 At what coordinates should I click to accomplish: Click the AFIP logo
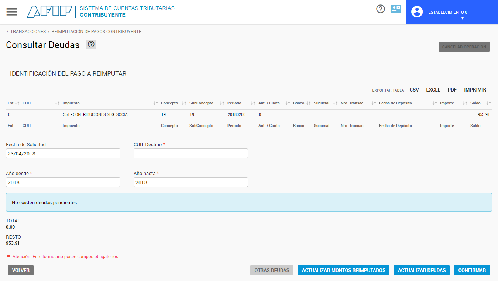49,12
